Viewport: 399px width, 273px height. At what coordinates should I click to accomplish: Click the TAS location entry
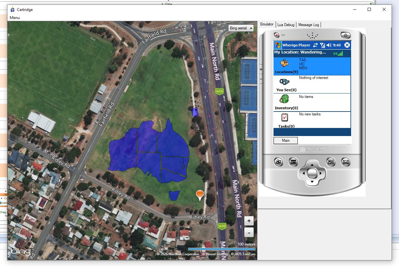pyautogui.click(x=302, y=60)
